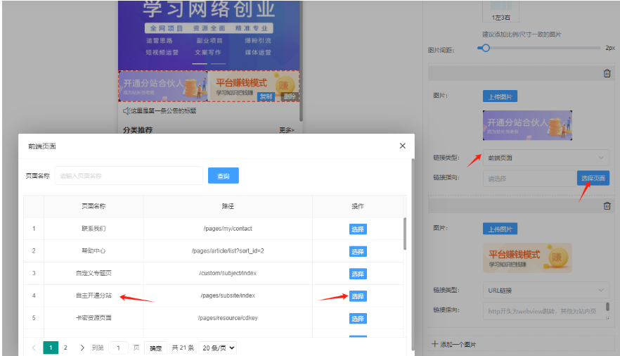Click the 页面名称 column header
The width and height of the screenshot is (620, 356).
coord(93,206)
